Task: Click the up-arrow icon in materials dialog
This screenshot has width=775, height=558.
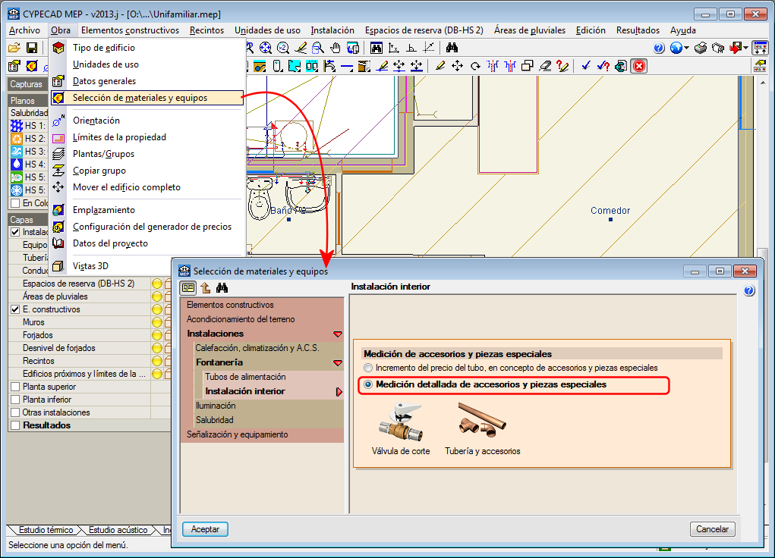Action: 206,287
